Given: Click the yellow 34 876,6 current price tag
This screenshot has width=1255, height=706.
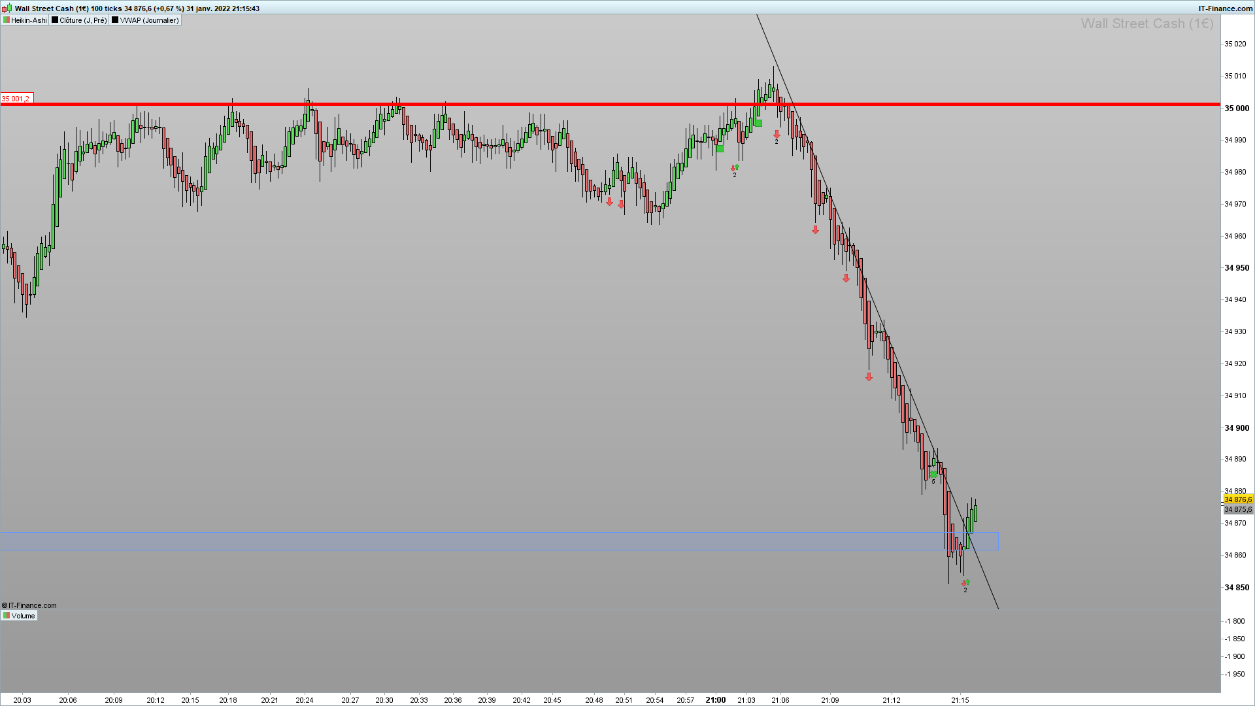Looking at the screenshot, I should (1237, 499).
